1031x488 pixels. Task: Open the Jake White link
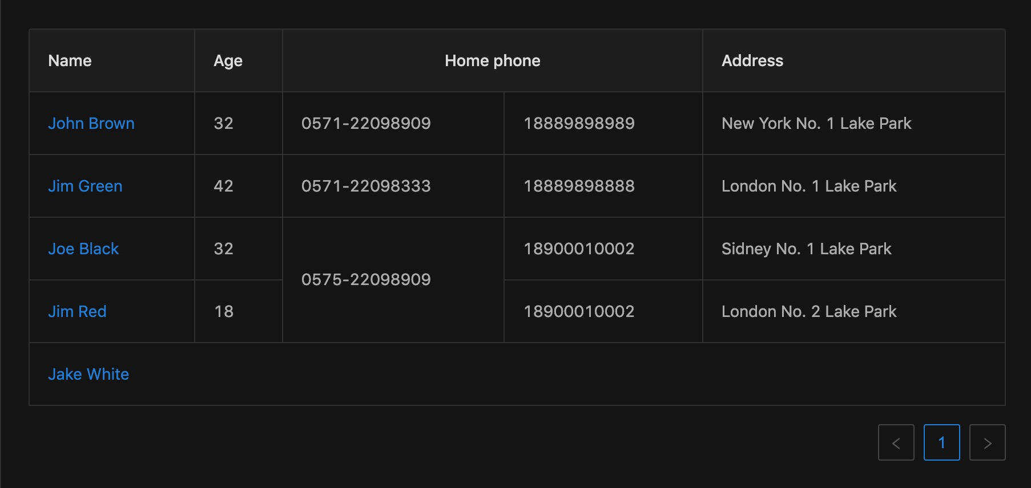[x=88, y=374]
